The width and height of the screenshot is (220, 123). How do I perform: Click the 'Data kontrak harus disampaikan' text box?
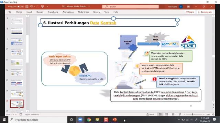(156, 95)
